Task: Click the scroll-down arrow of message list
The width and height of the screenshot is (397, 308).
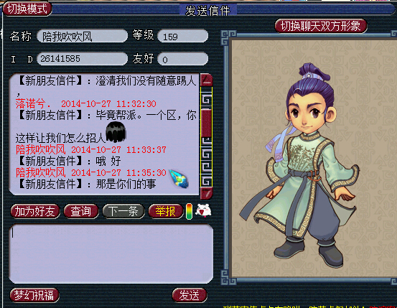Action: coord(206,194)
